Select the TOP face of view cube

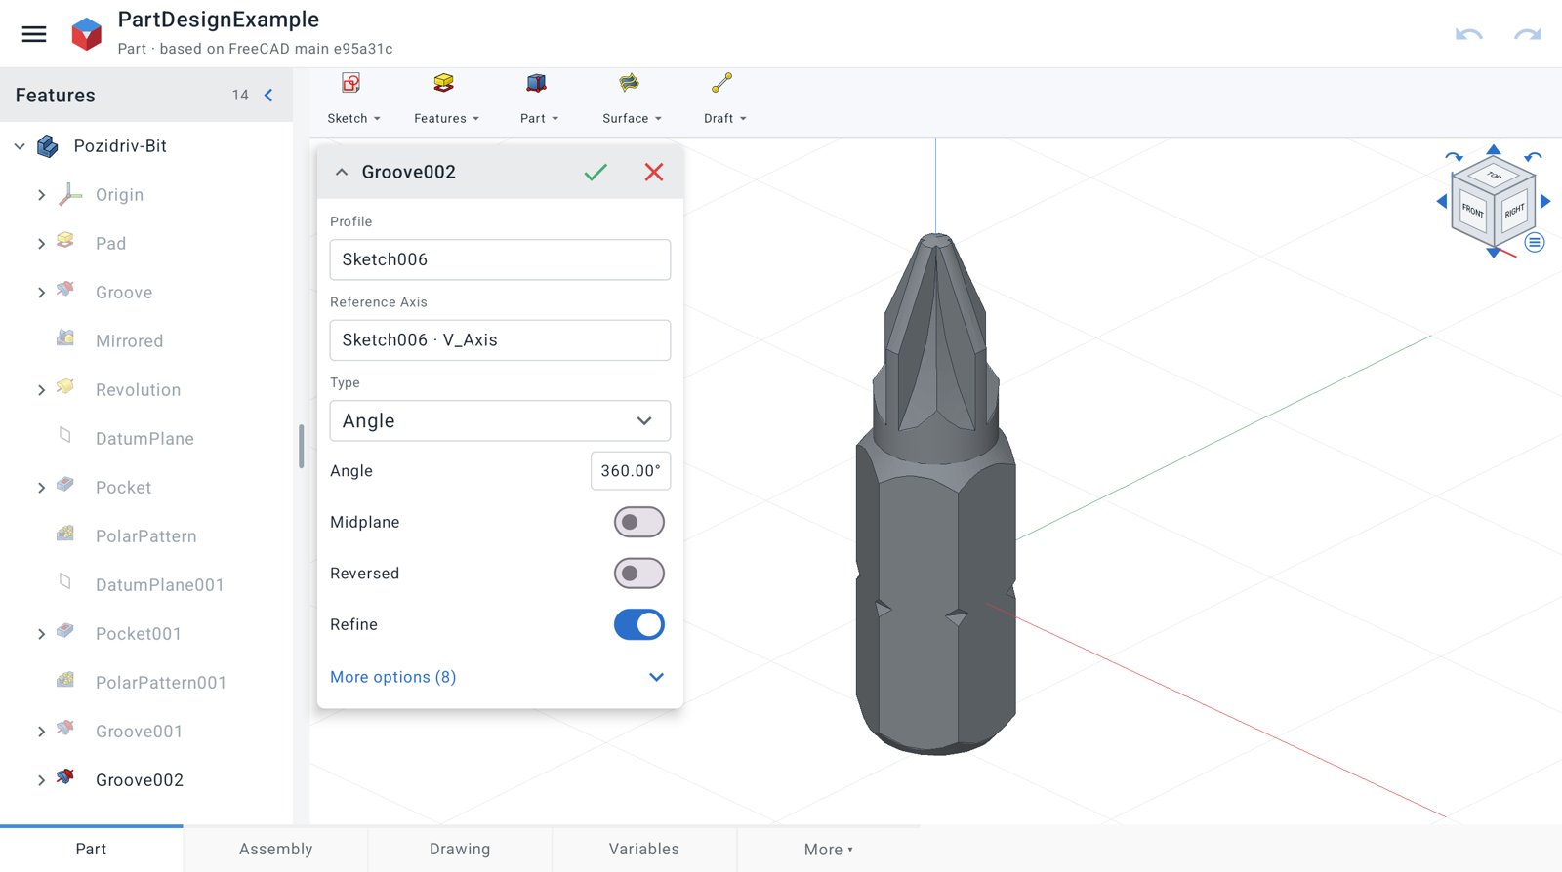point(1494,176)
